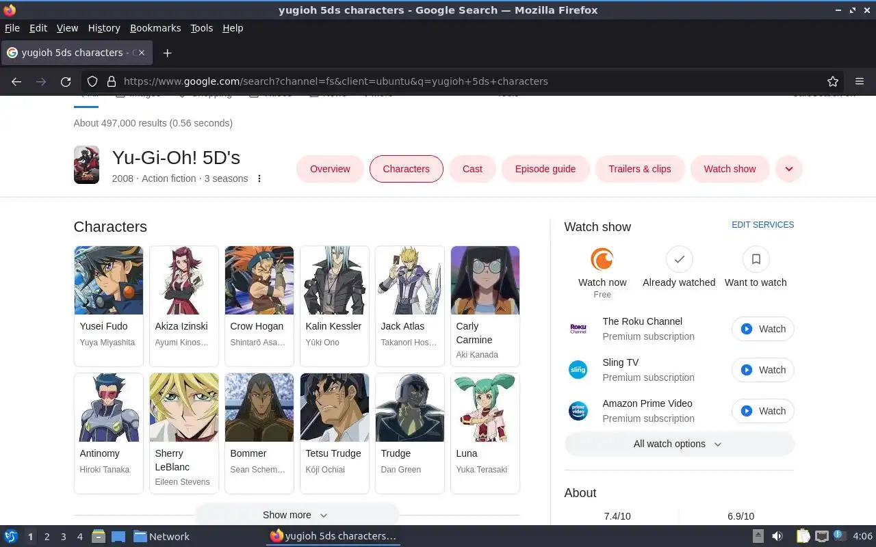Screen dimensions: 876x547
Task: Open the File menu
Action: (x=12, y=28)
